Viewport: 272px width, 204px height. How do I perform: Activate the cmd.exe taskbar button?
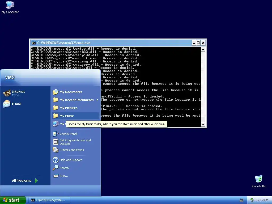point(49,200)
